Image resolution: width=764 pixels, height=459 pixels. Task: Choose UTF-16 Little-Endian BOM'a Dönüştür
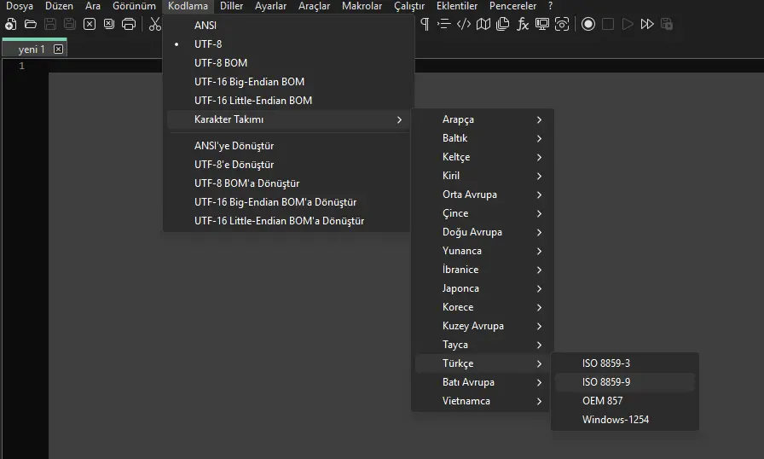[x=288, y=221]
